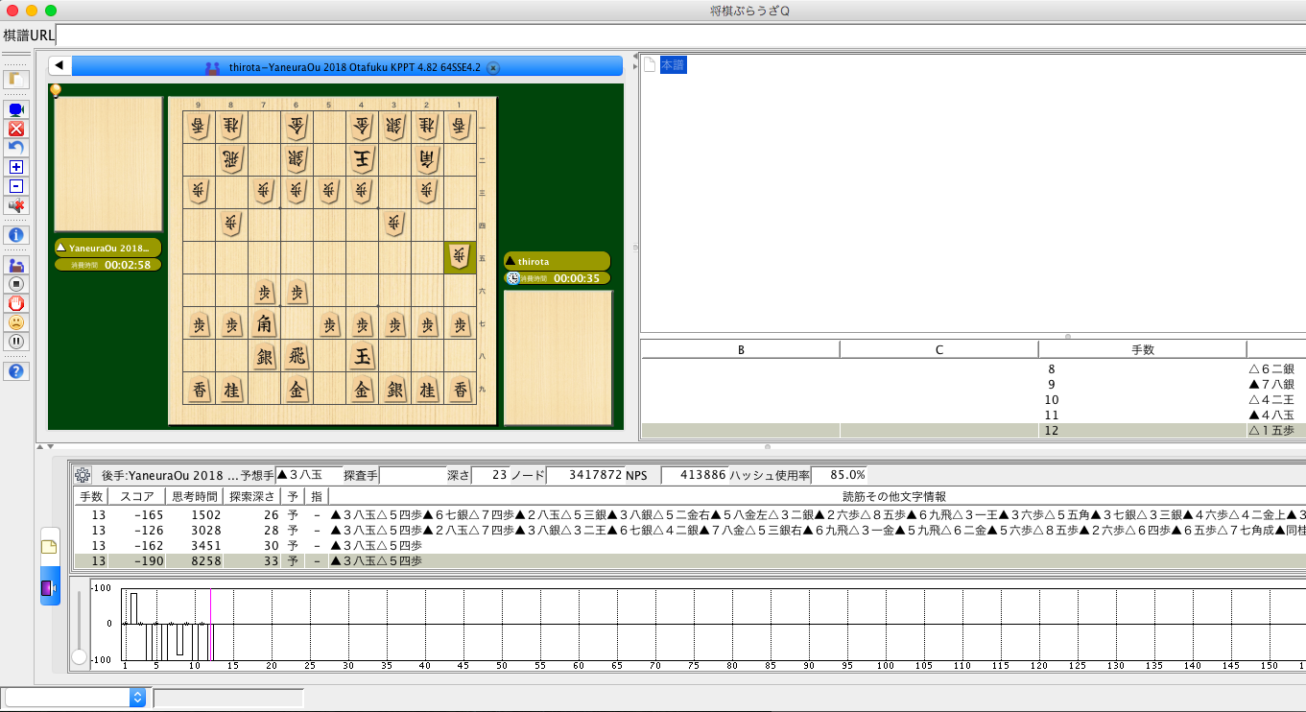The height and width of the screenshot is (712, 1306).
Task: Click column header B in move table
Action: click(x=741, y=349)
